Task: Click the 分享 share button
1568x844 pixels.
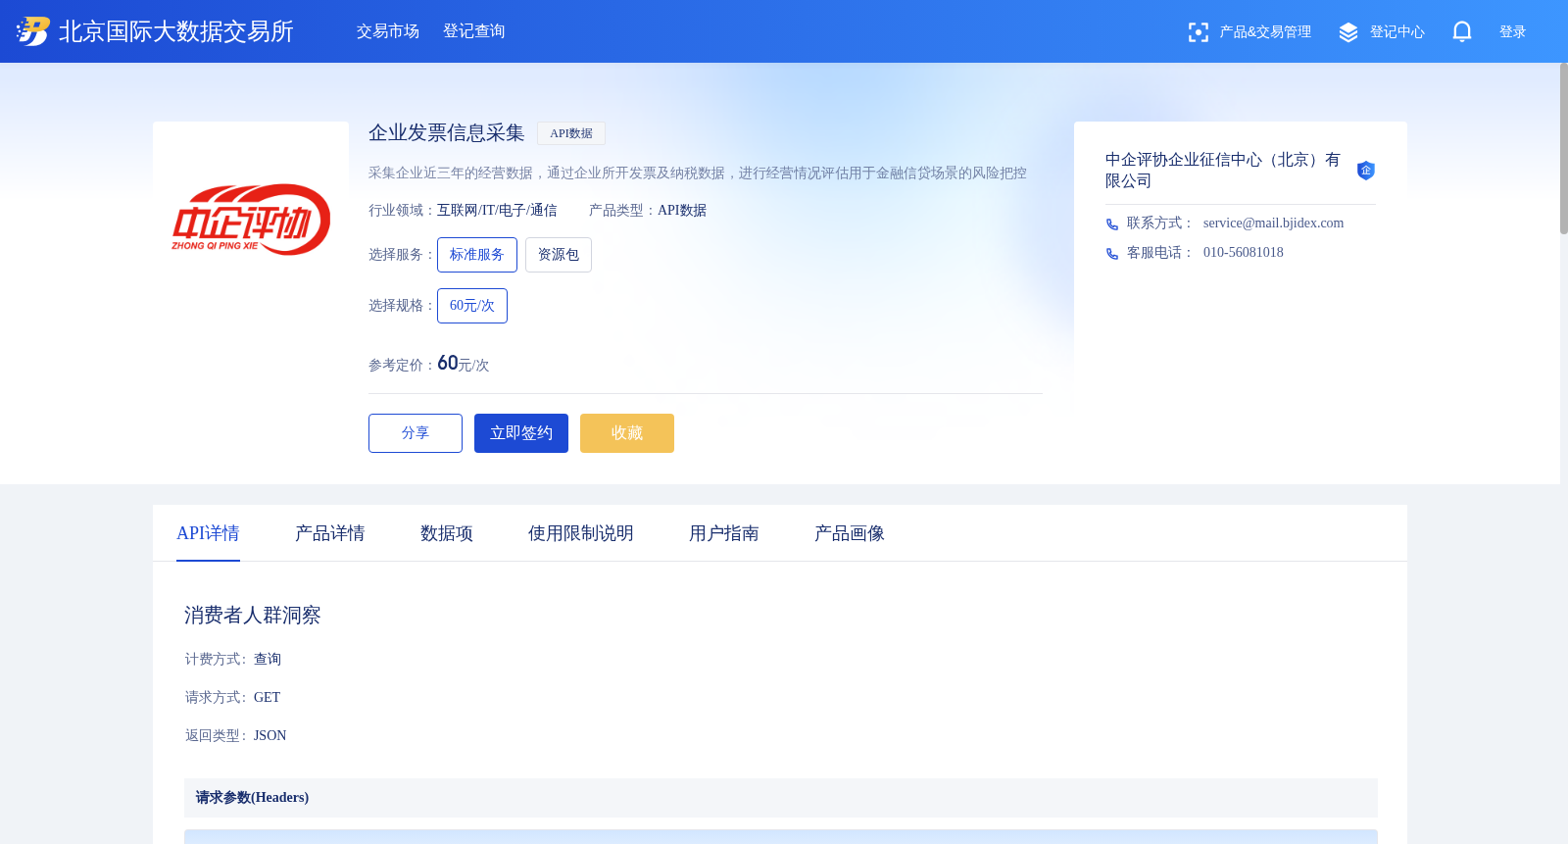Action: [416, 433]
